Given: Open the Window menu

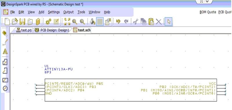Looking at the screenshot, I should click(95, 12).
